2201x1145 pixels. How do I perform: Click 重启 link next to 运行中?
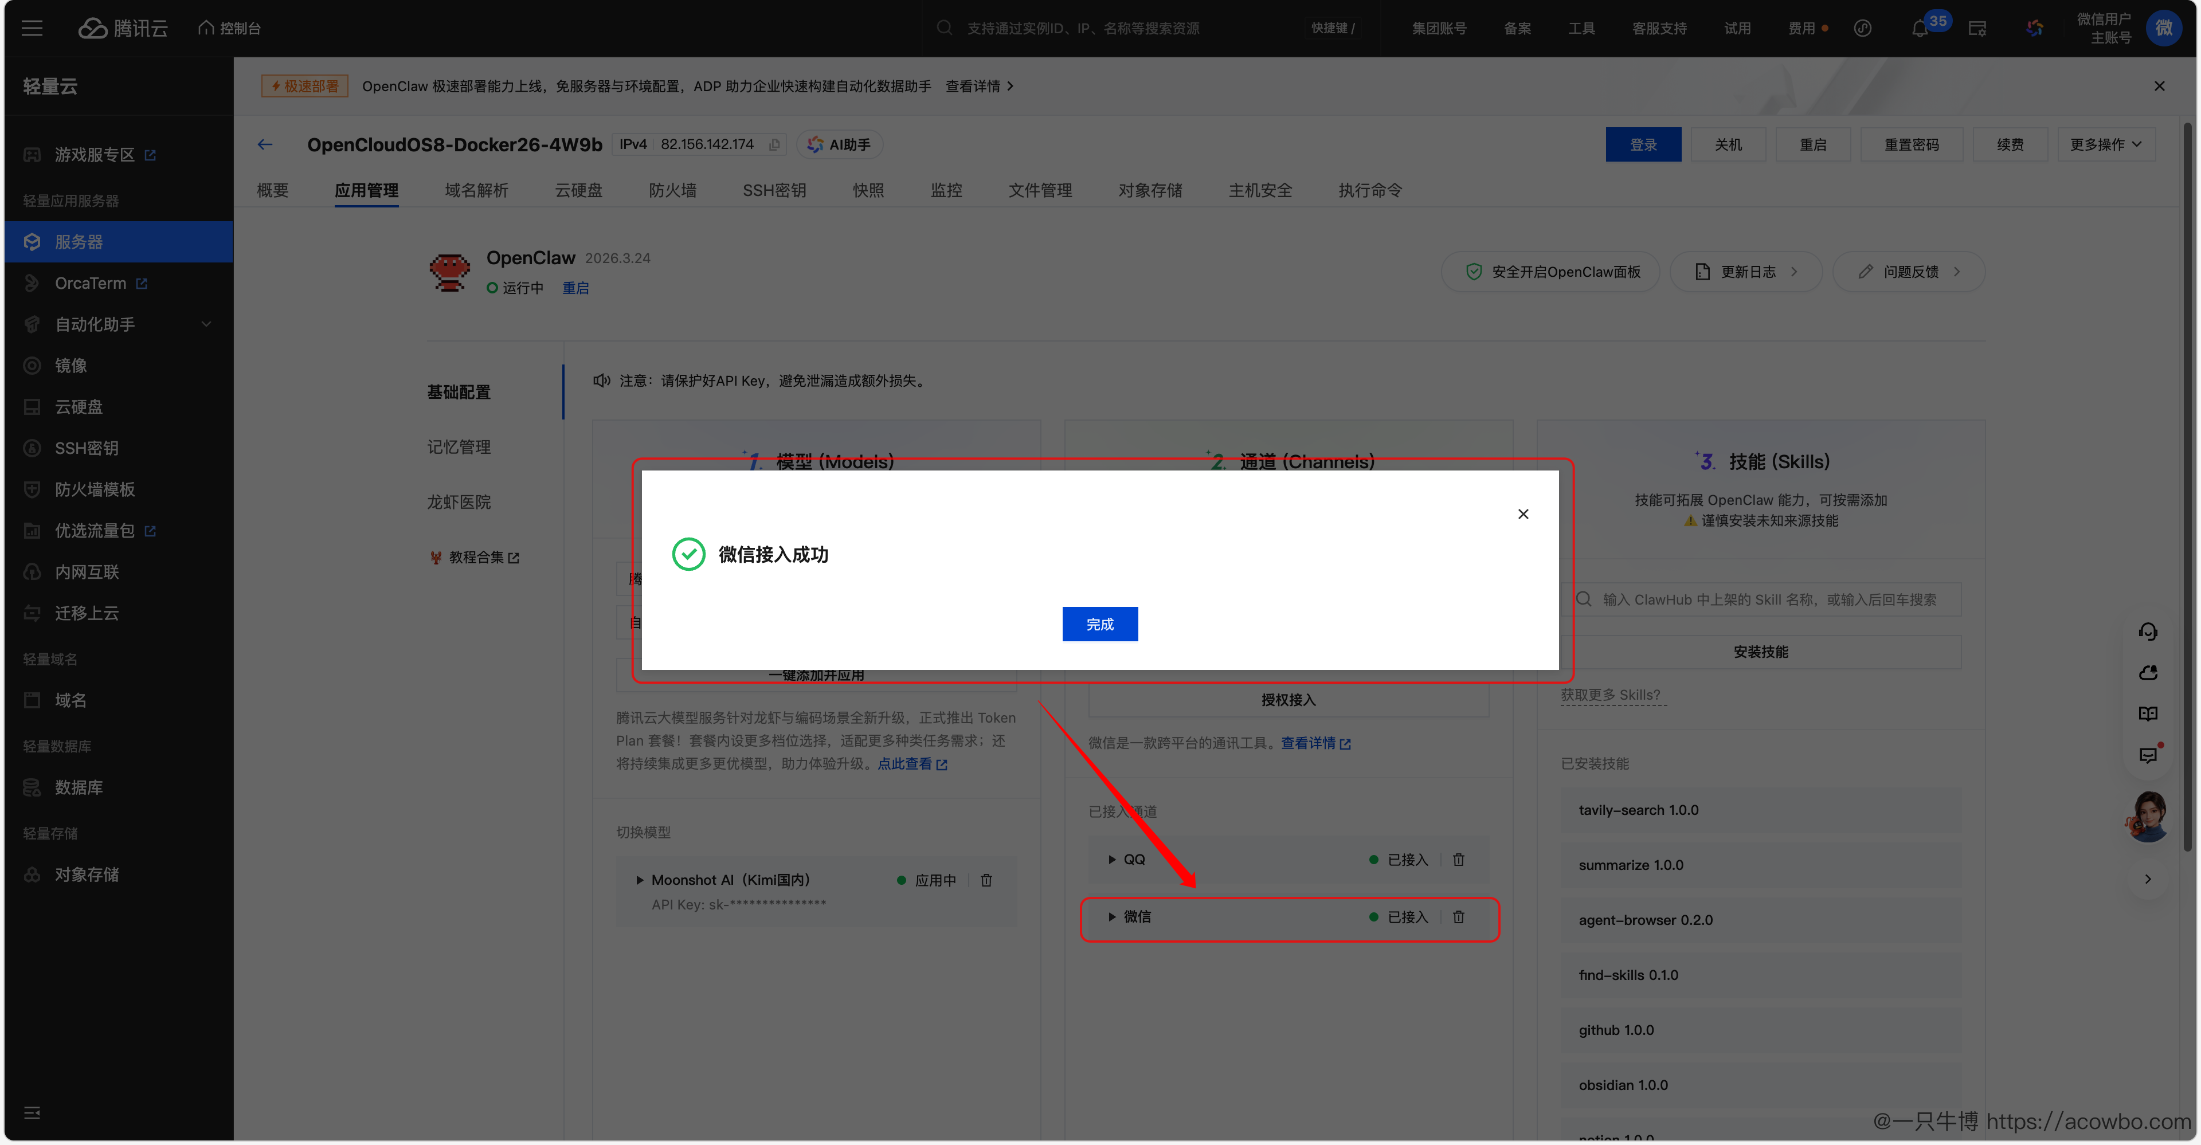[x=575, y=288]
